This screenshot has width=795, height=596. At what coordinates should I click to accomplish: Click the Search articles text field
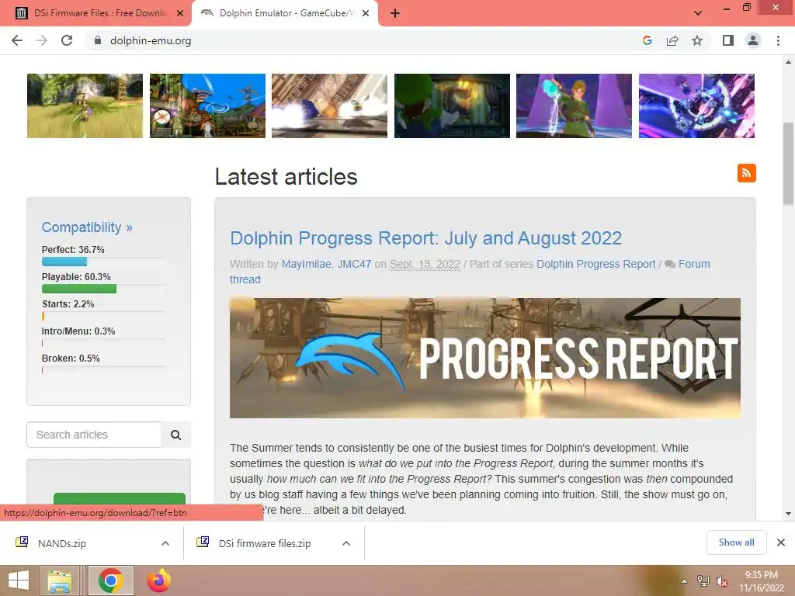pyautogui.click(x=94, y=435)
